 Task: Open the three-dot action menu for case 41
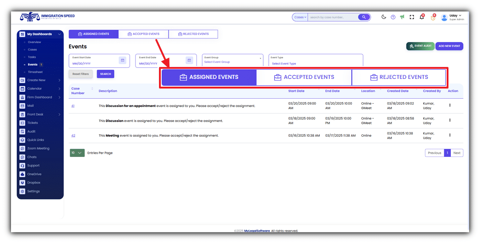pyautogui.click(x=450, y=105)
